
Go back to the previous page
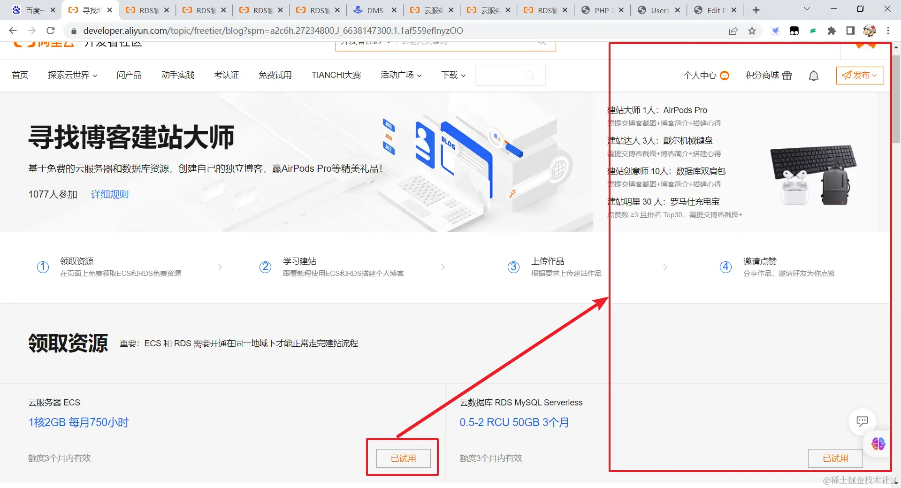pyautogui.click(x=13, y=30)
